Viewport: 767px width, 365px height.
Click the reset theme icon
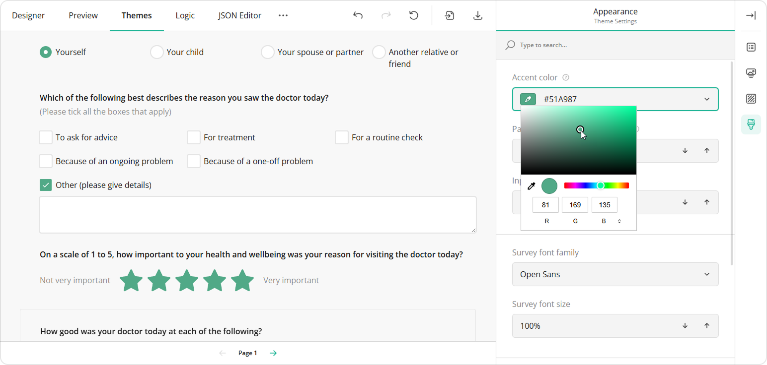414,15
